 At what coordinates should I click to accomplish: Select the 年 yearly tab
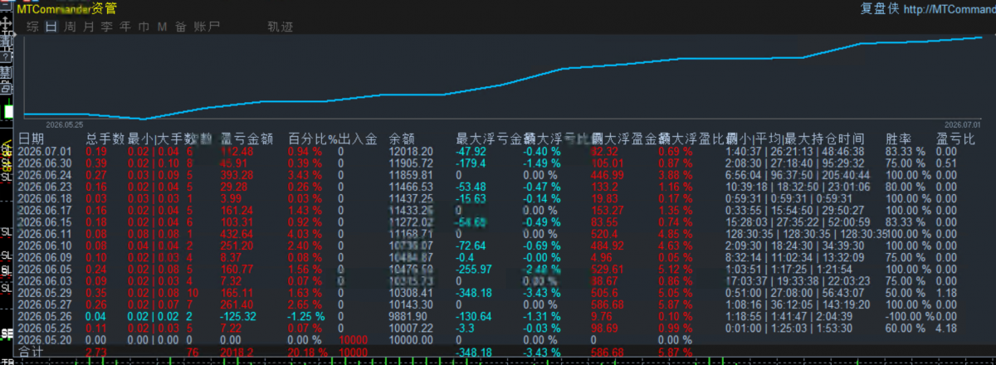(x=124, y=27)
